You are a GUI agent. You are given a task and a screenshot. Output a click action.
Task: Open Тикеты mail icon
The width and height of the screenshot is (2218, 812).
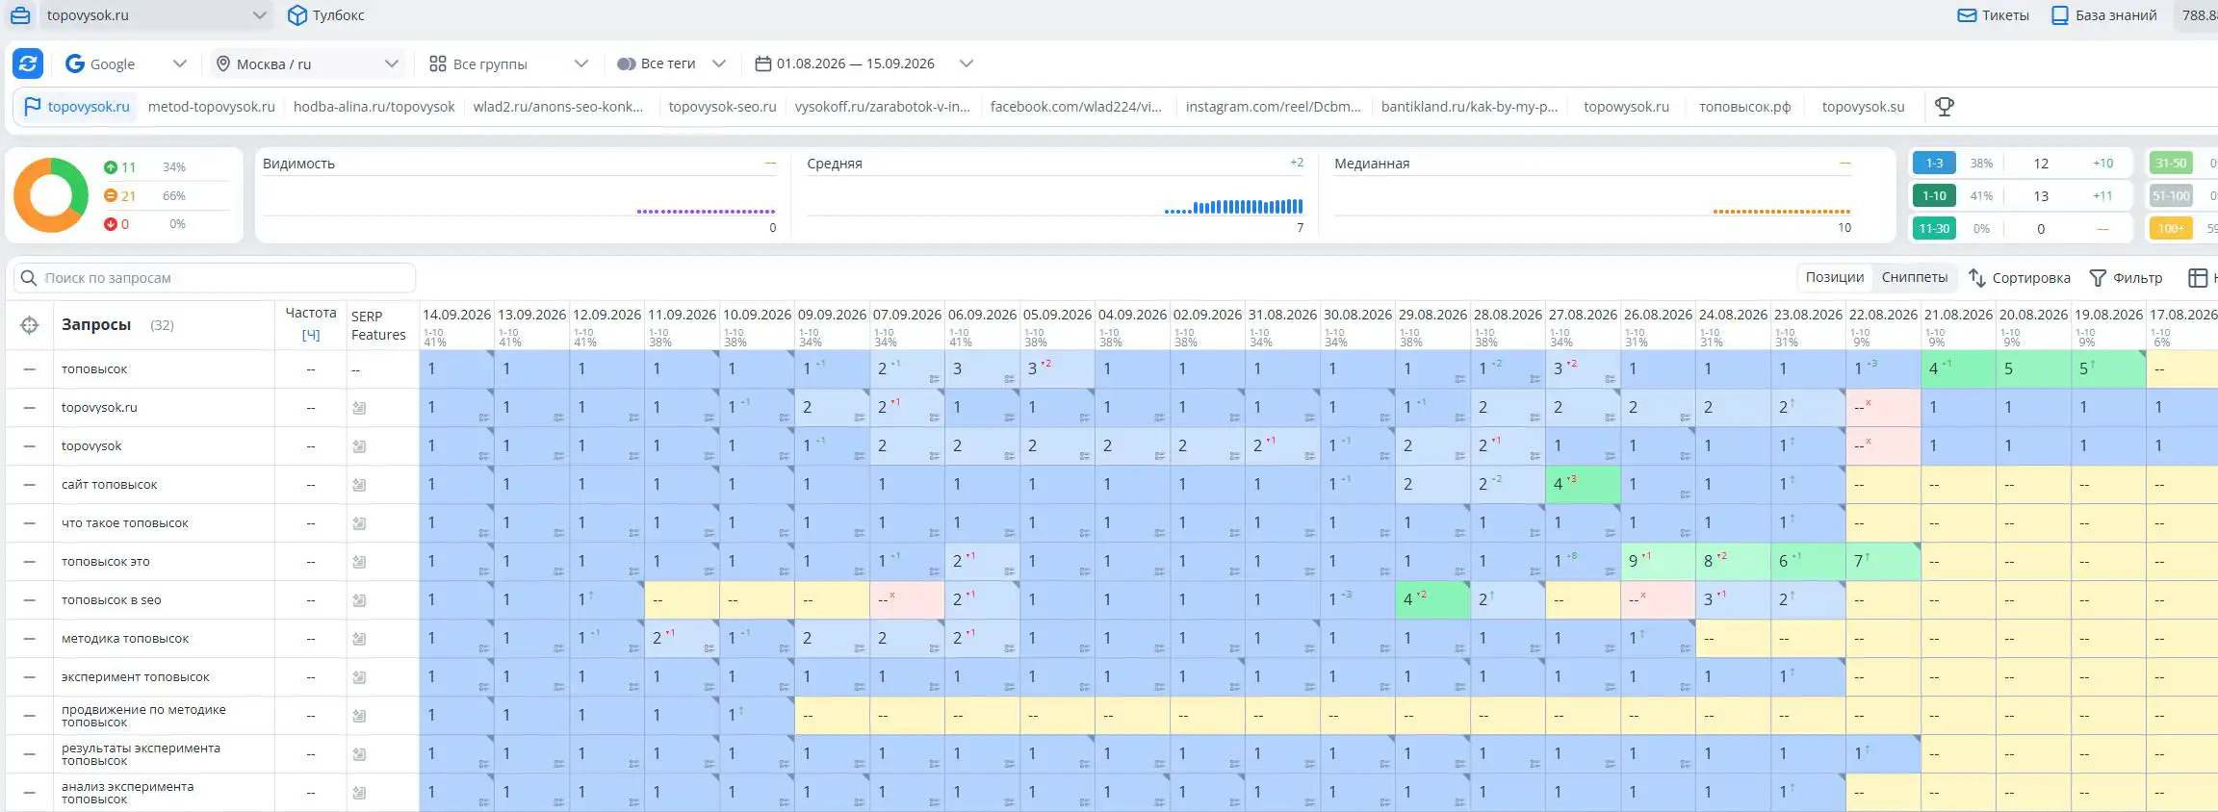point(1968,15)
